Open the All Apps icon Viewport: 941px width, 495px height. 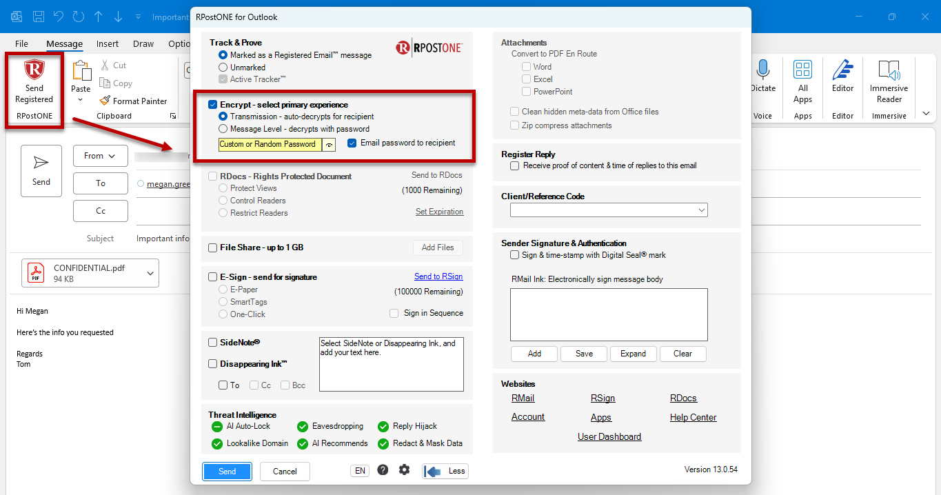click(802, 70)
